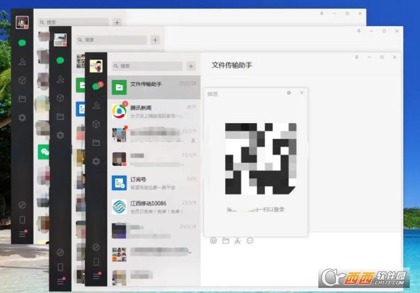Open Moments aperture icon in middle window

pyautogui.click(x=61, y=135)
